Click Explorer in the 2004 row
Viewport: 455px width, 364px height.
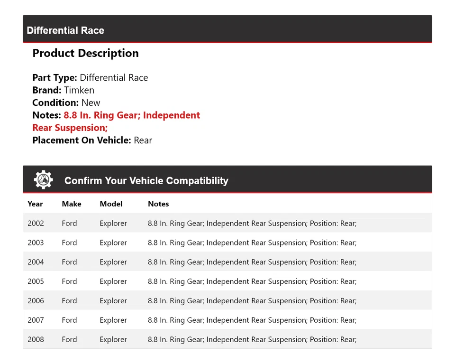click(113, 262)
